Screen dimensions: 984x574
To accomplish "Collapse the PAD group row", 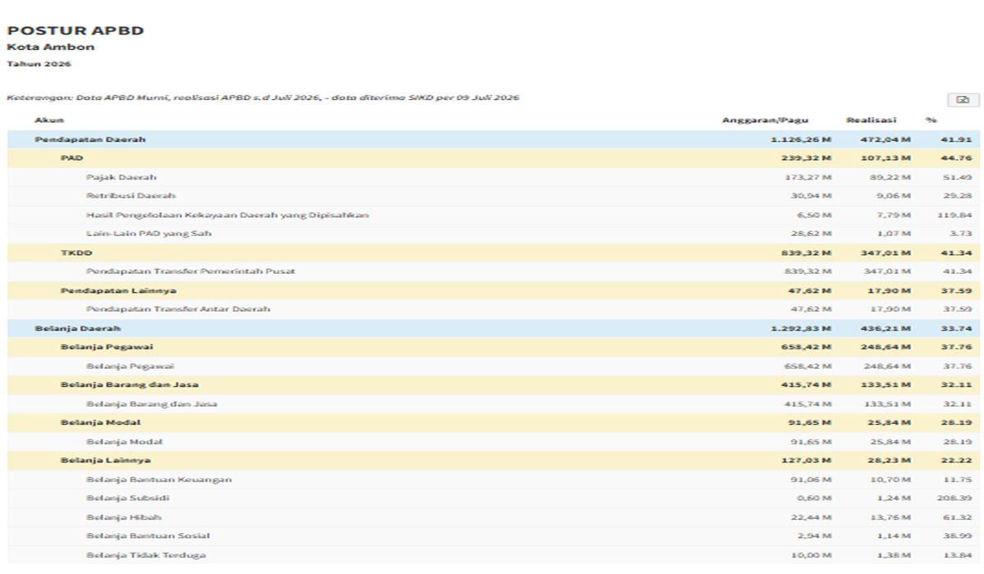I will pos(494,158).
